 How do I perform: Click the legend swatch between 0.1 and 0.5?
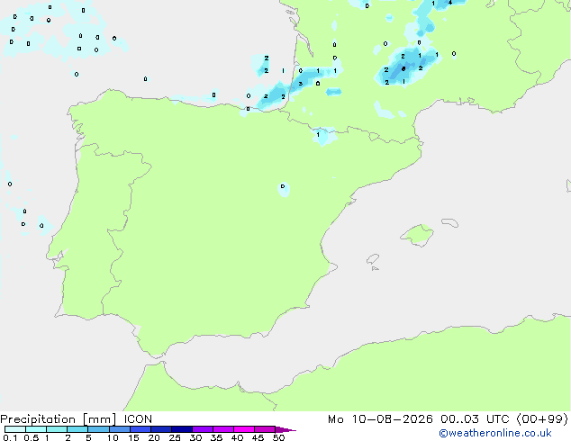15,429
